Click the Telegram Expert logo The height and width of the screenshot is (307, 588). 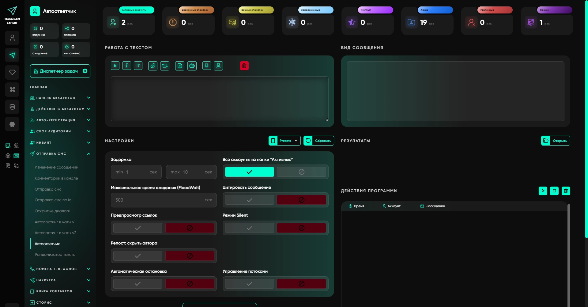[12, 15]
